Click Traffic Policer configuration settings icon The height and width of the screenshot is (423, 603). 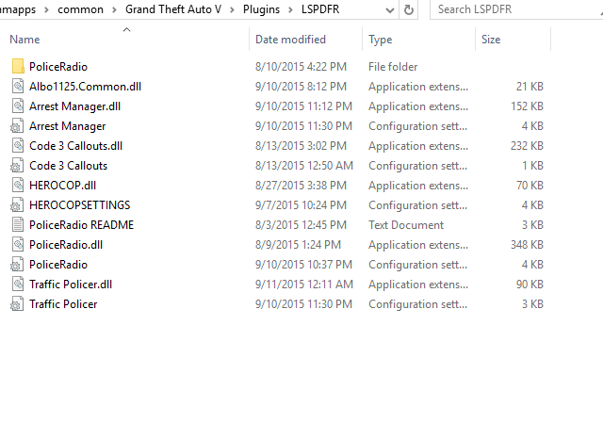click(17, 304)
